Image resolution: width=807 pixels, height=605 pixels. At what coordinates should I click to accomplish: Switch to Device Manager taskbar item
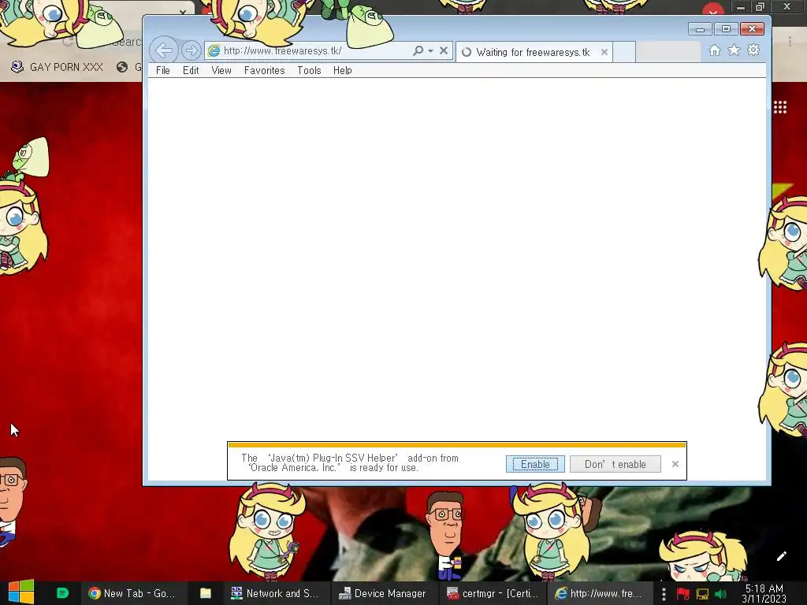[x=382, y=593]
